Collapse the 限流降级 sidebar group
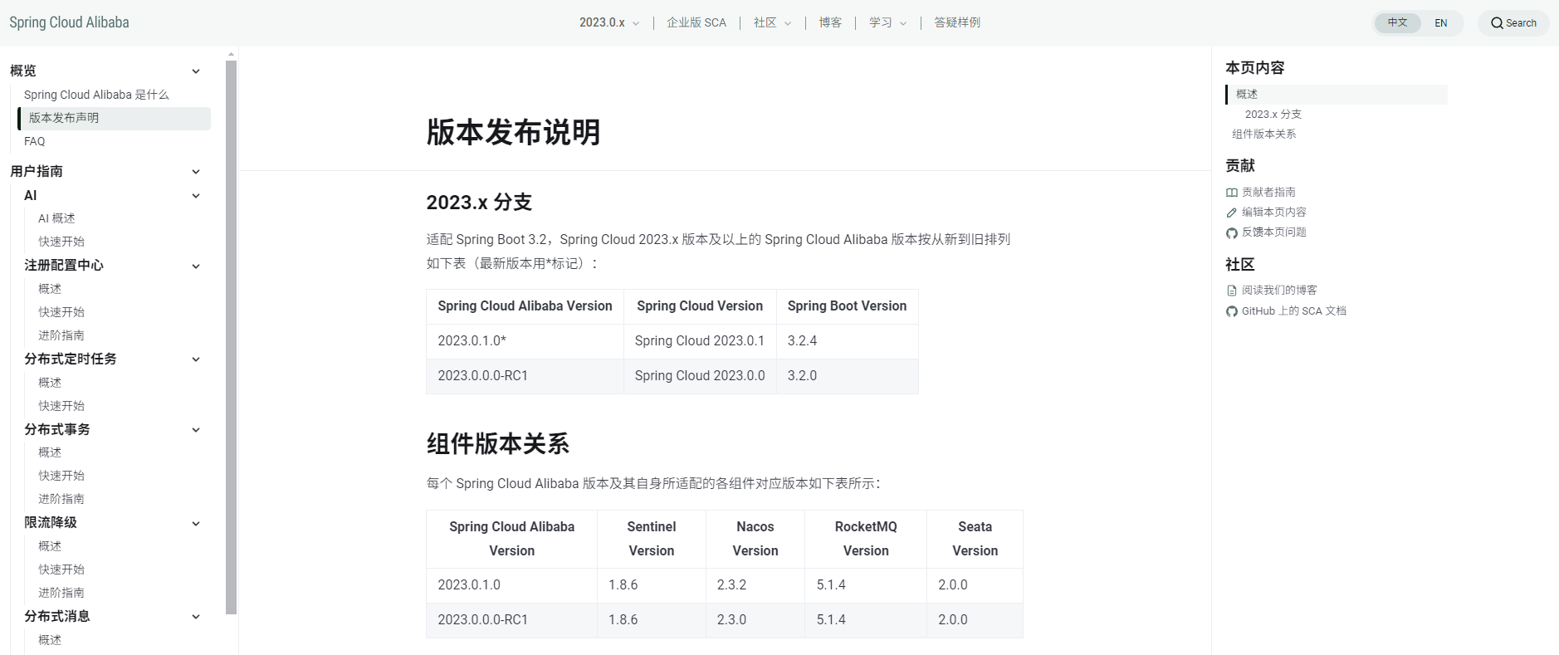1559x655 pixels. coord(196,524)
